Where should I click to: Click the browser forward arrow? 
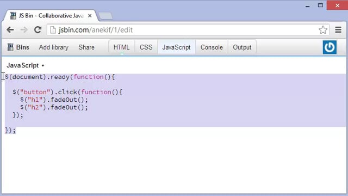coord(24,30)
